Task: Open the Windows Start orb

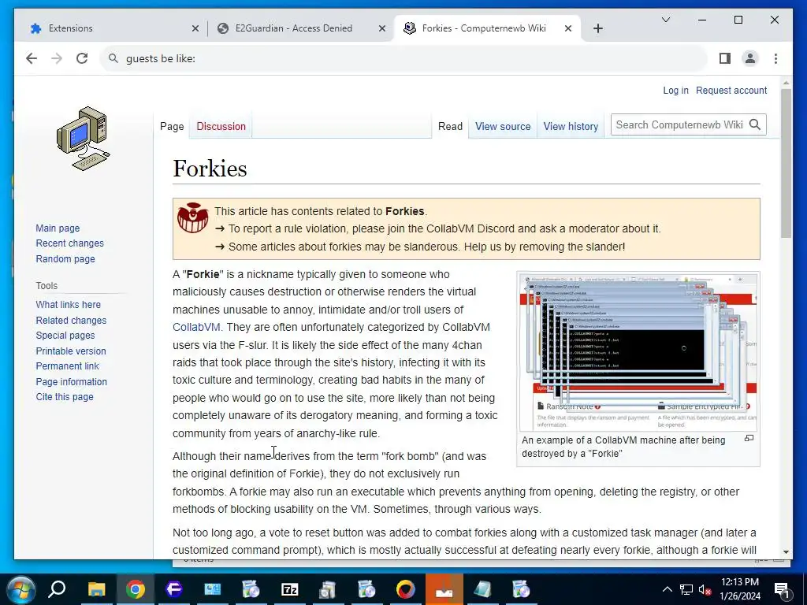Action: click(20, 589)
